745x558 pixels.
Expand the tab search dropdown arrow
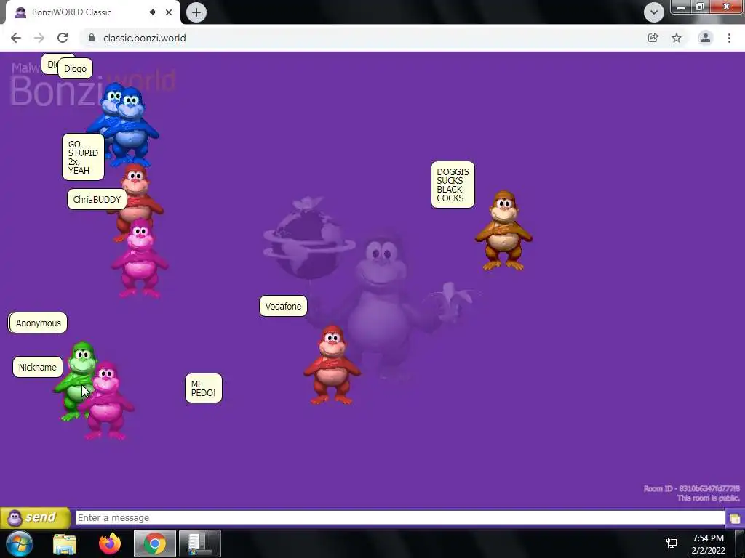pos(654,12)
